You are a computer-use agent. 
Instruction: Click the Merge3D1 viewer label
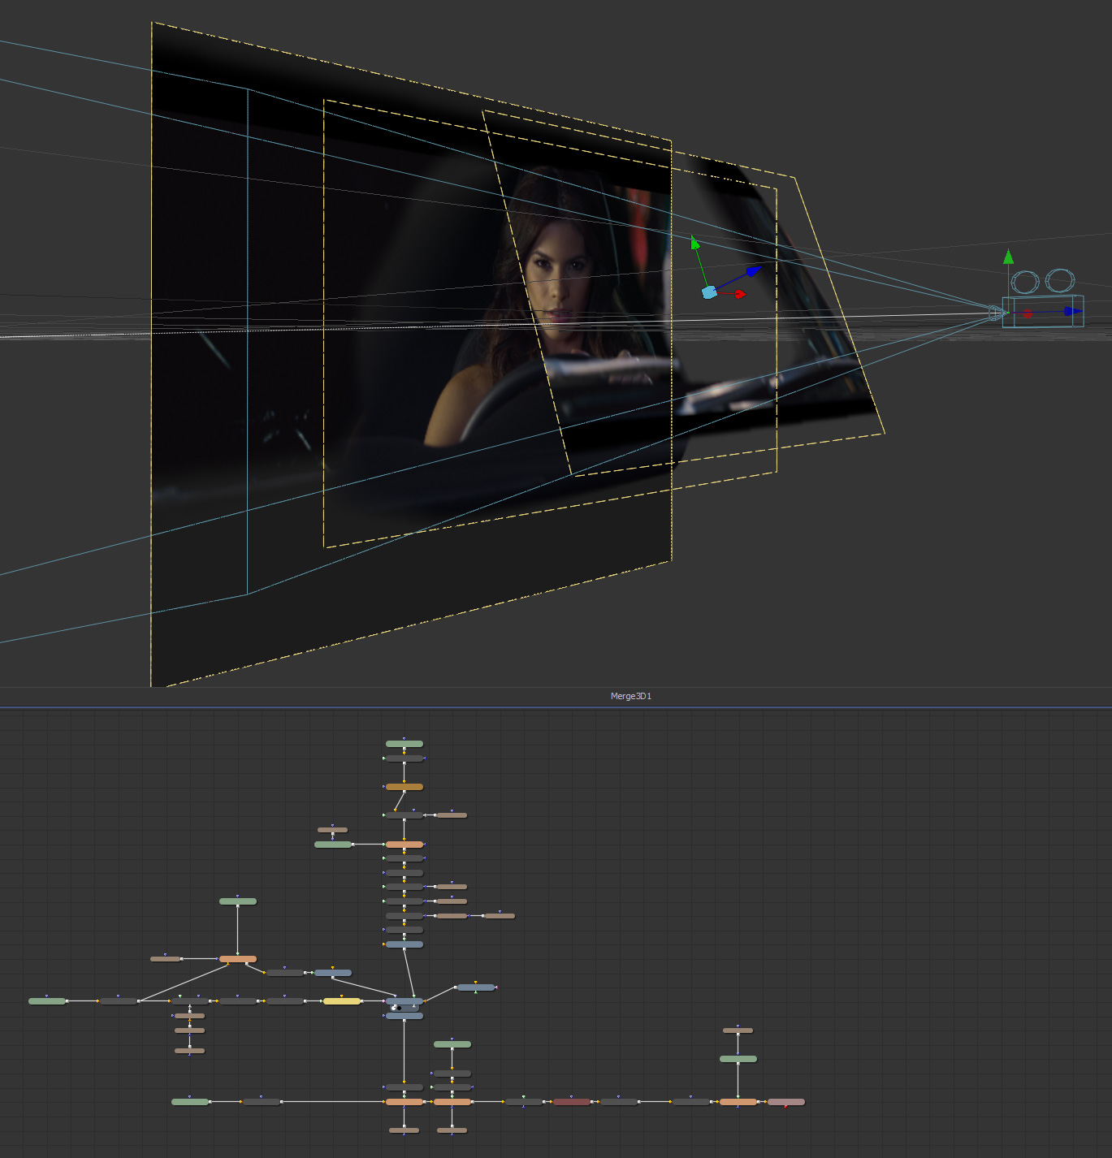coord(631,696)
